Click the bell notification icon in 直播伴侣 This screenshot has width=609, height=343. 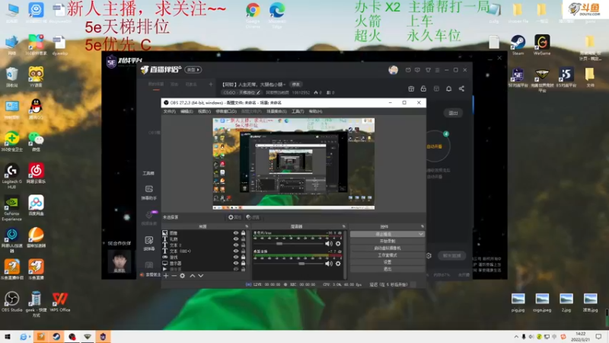point(448,88)
